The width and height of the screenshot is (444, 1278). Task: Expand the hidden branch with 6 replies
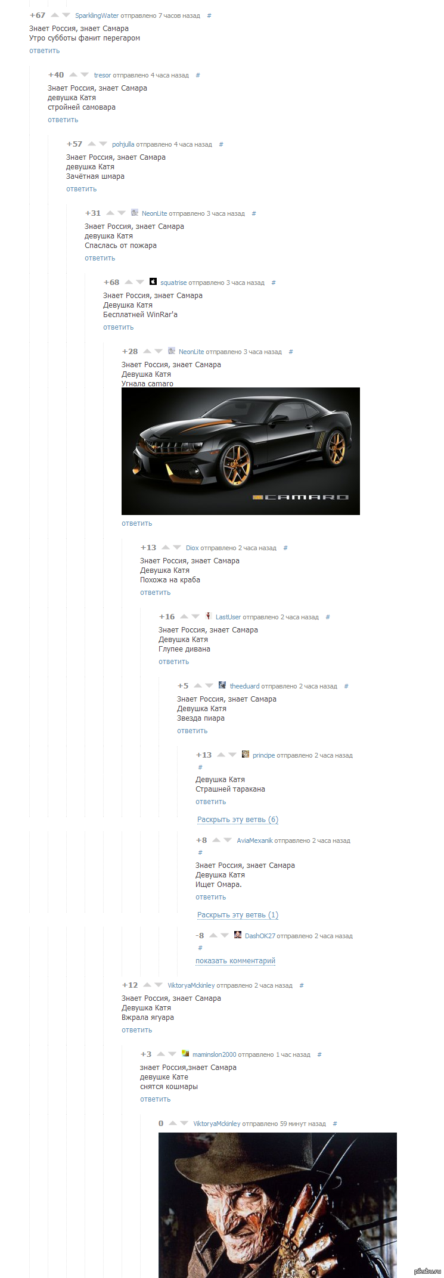point(238,820)
